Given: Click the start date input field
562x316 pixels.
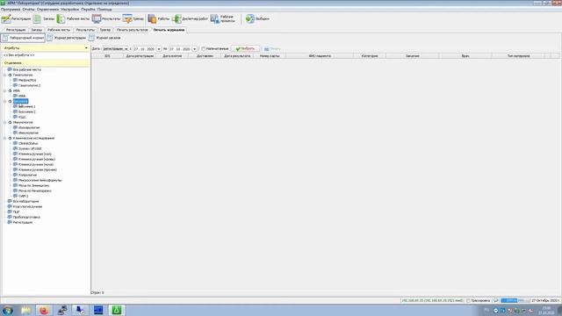Looking at the screenshot, I should pos(144,49).
